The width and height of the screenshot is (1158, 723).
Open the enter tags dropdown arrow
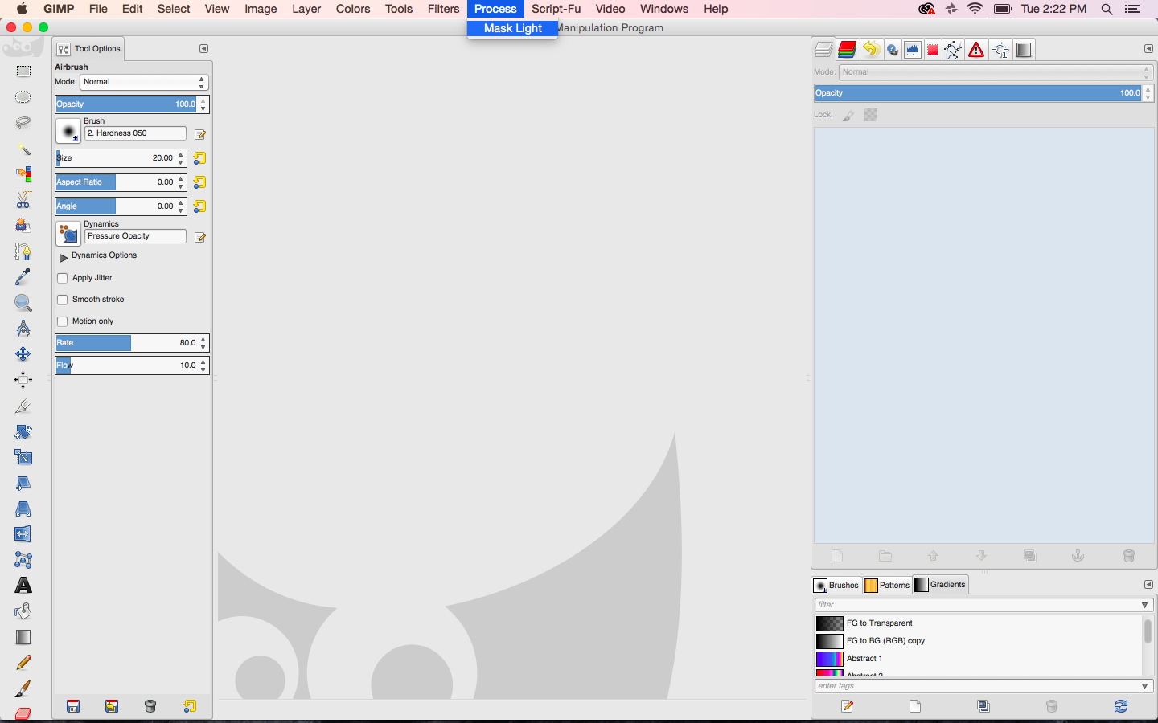pyautogui.click(x=1144, y=686)
